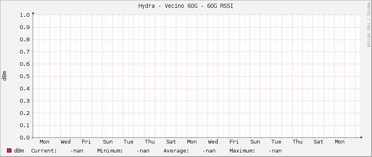Click the 0.4 y-axis tick label
The image size is (372, 157).
[25, 89]
